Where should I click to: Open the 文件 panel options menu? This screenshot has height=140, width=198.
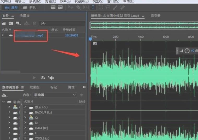13,16
